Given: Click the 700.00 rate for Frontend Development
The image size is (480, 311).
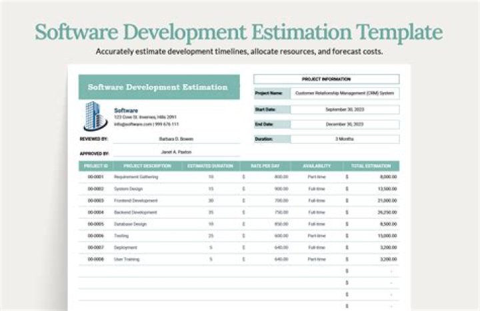Looking at the screenshot, I should tap(281, 200).
